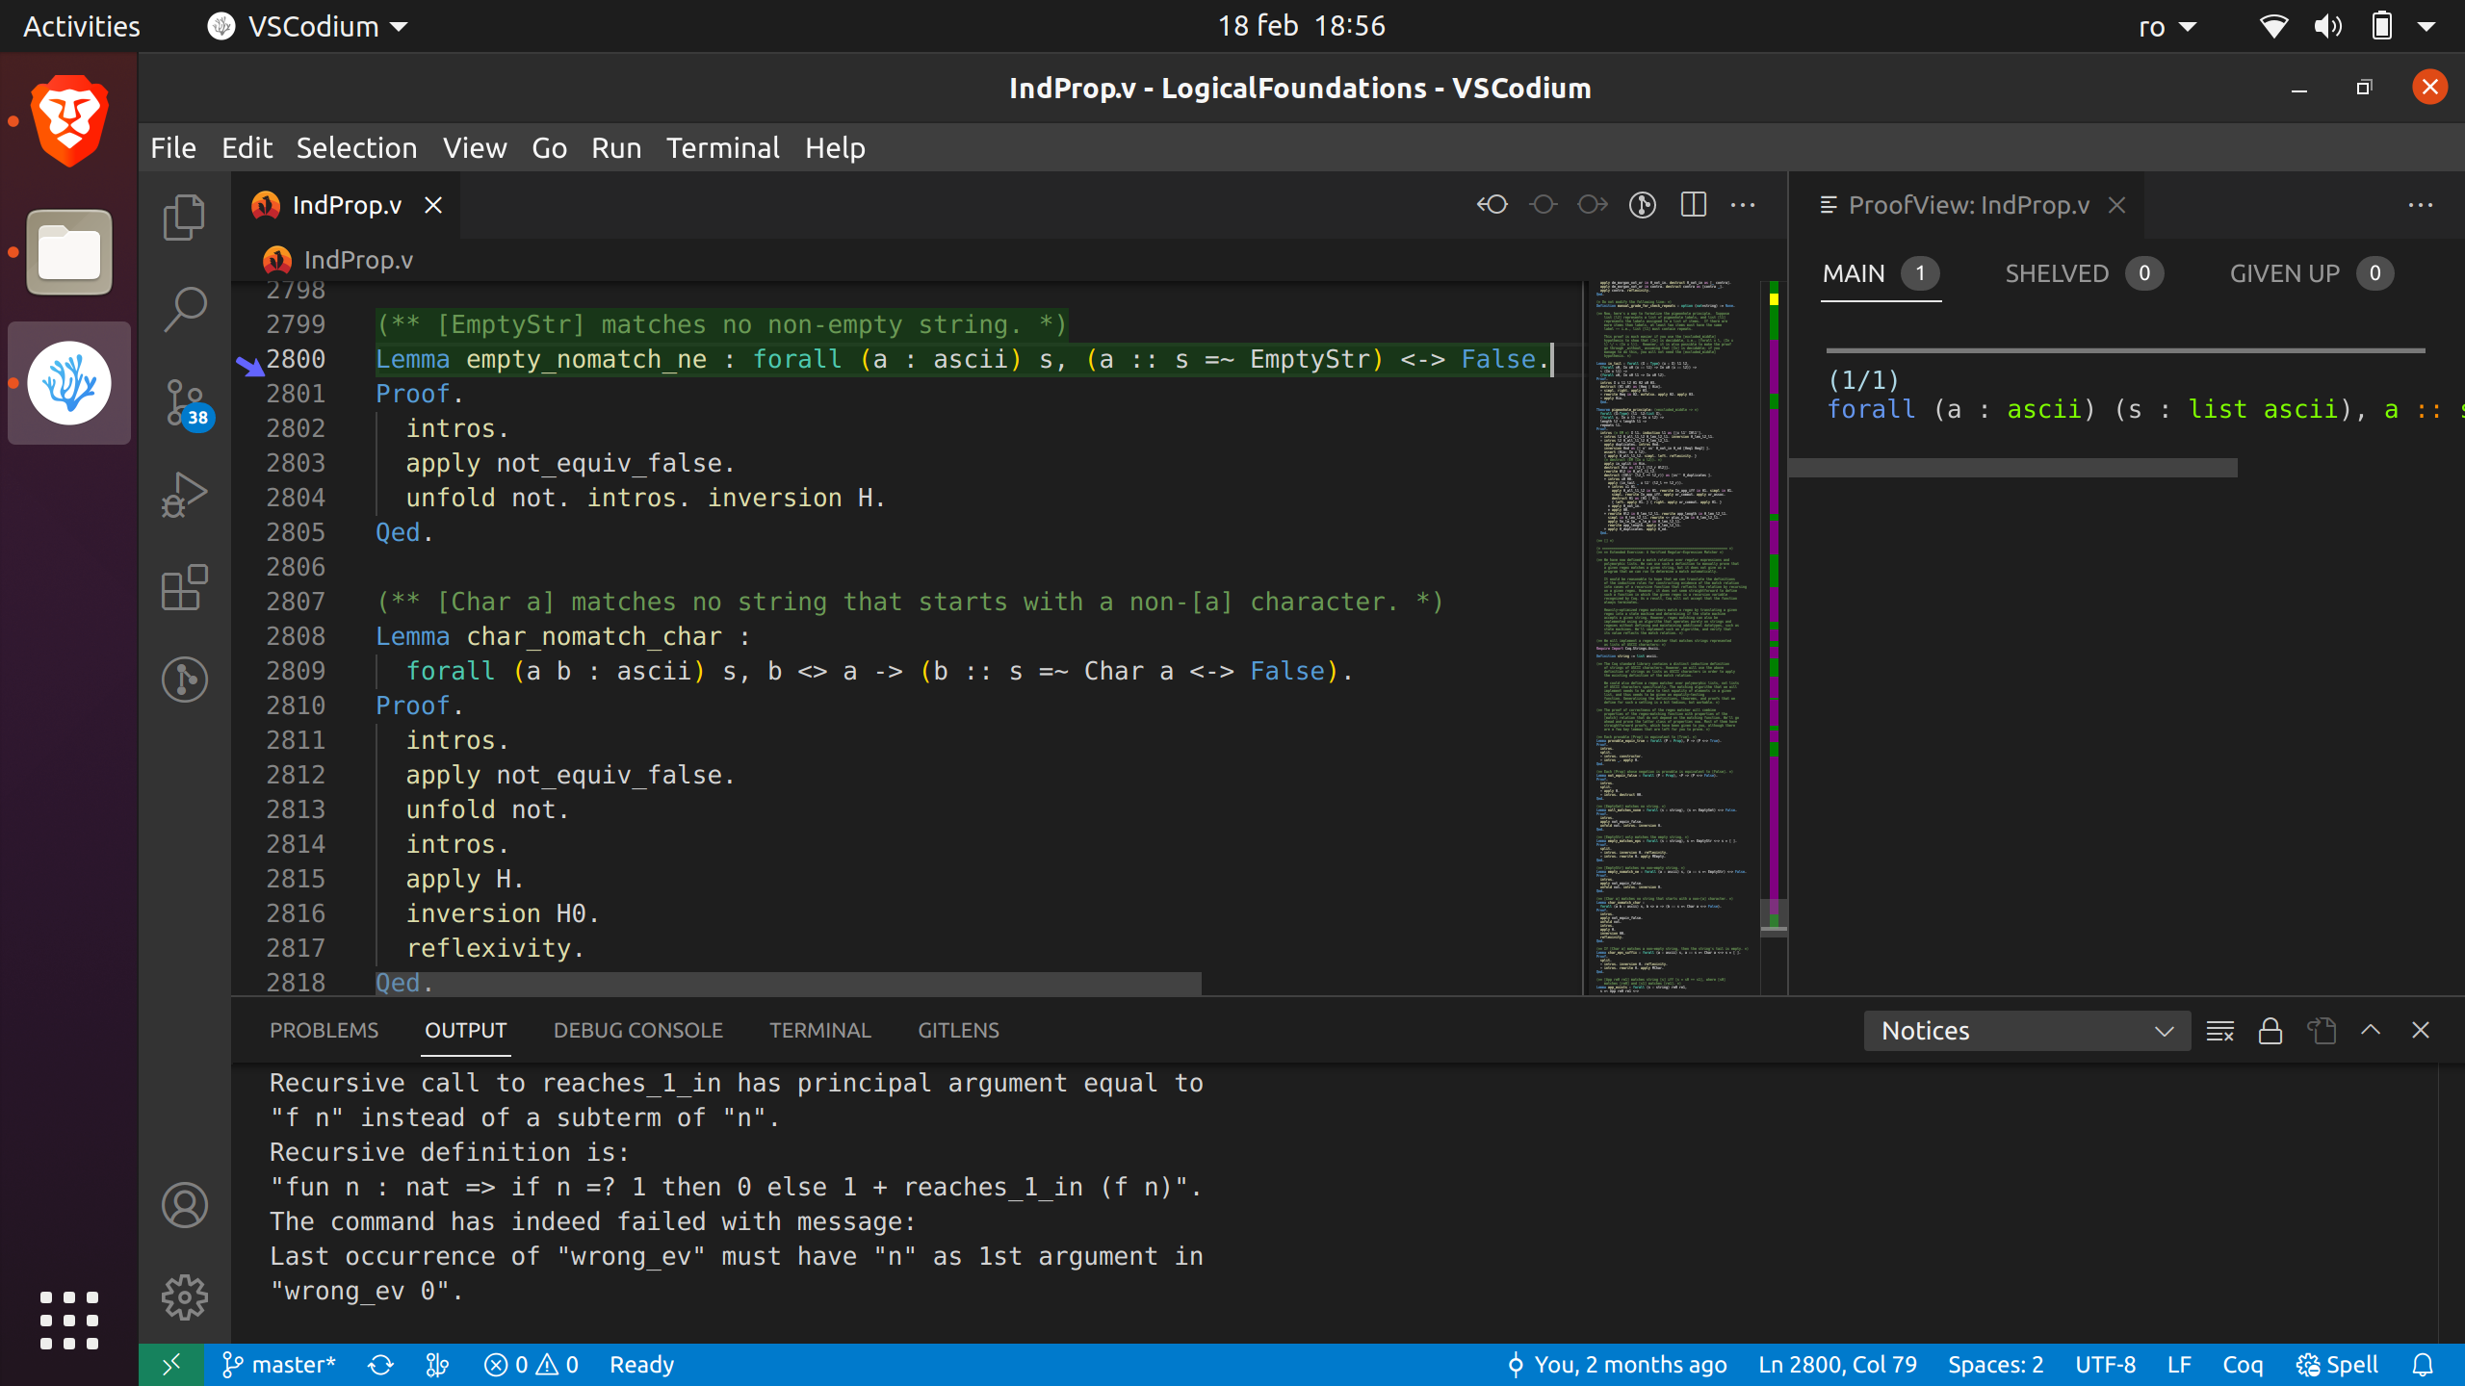
Task: Click the ProofView horizontal scrollbar
Action: tap(2012, 468)
